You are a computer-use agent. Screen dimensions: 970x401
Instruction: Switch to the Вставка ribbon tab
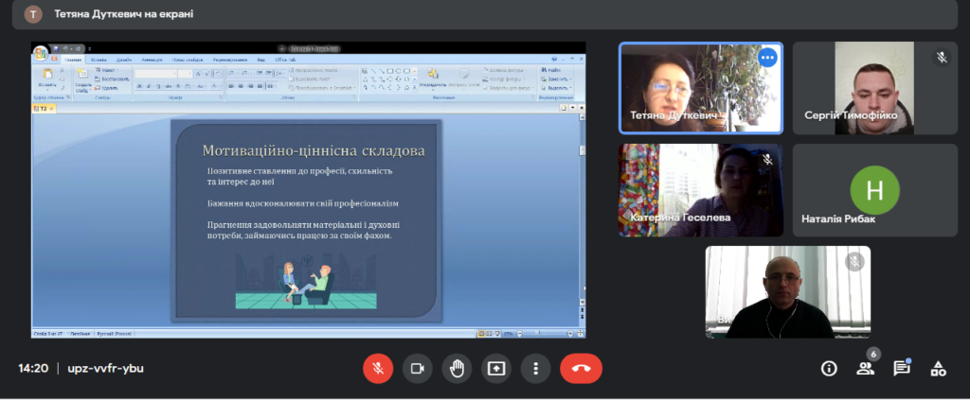coord(99,60)
